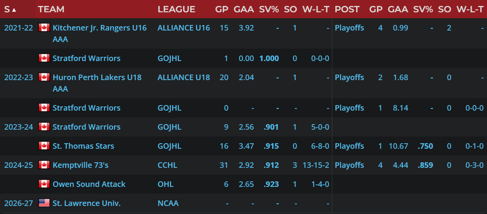Click the flag next to Kemptville 73's
This screenshot has width=487, height=214.
[x=44, y=165]
